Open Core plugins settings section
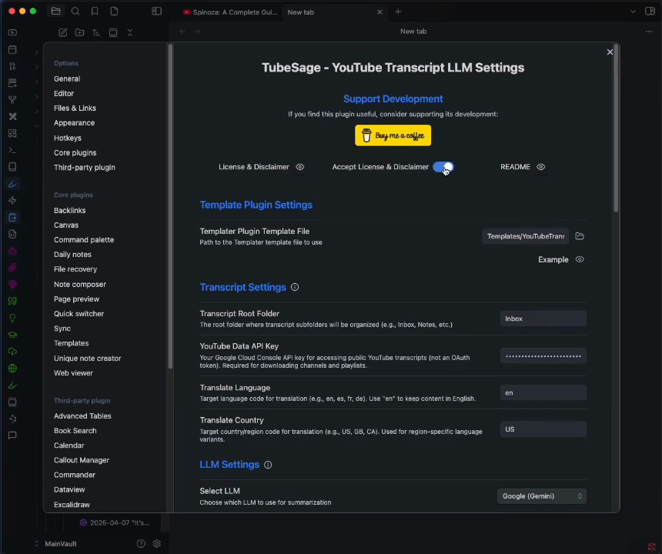 click(x=75, y=153)
